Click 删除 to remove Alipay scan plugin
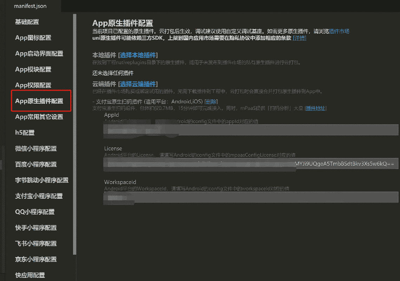400x281 pixels. (x=211, y=102)
